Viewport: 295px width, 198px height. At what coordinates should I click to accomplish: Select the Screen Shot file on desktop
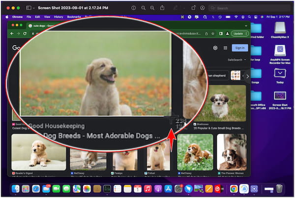point(280,100)
